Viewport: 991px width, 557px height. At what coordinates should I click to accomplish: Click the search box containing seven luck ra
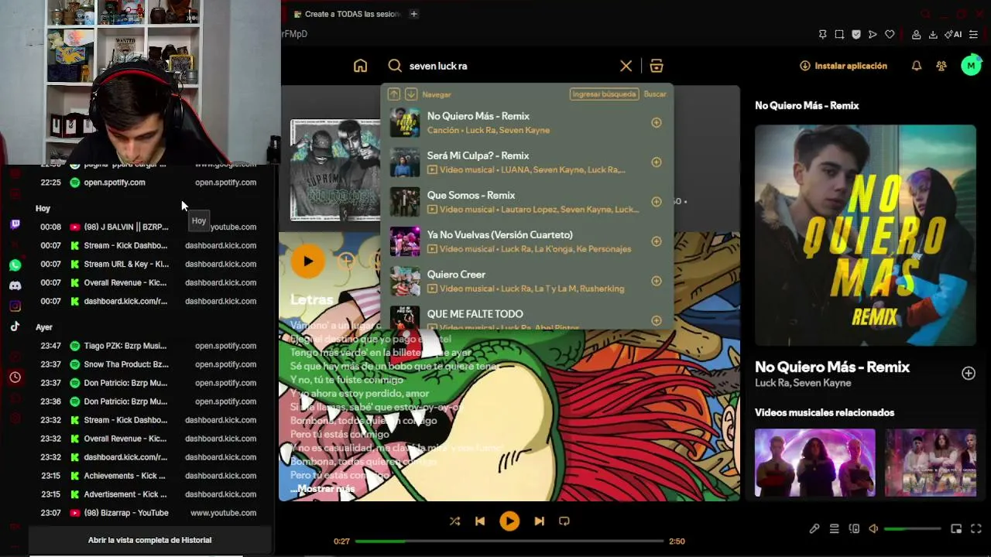click(x=511, y=66)
